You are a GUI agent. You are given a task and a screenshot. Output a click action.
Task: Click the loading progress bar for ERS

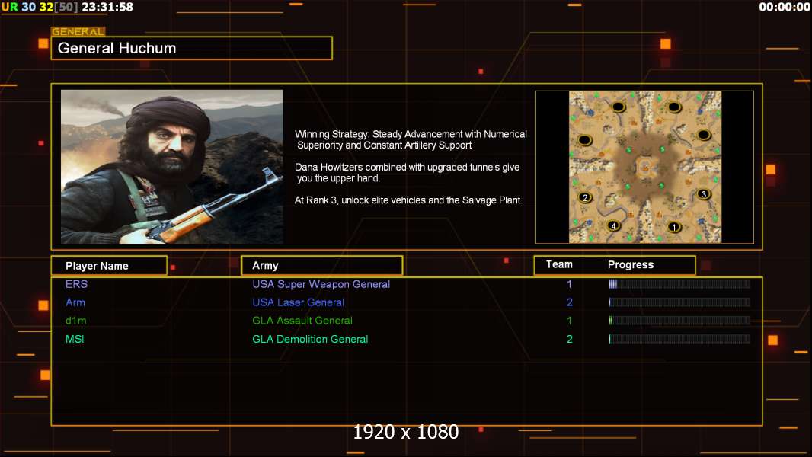[679, 283]
